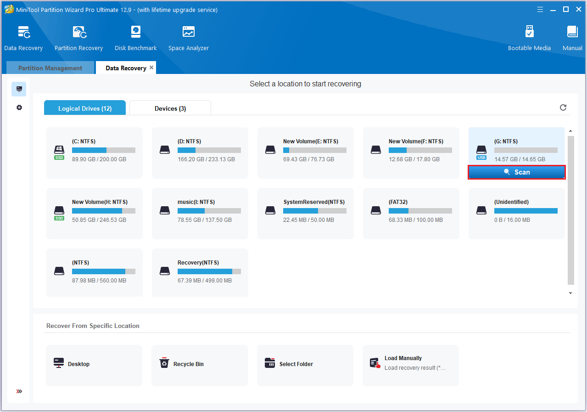Close the Data Recovery tab
This screenshot has height=412, width=587.
151,68
